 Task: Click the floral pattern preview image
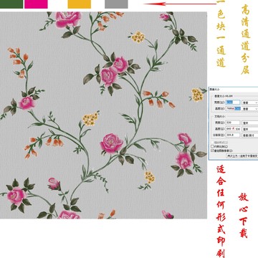[x=103, y=115]
